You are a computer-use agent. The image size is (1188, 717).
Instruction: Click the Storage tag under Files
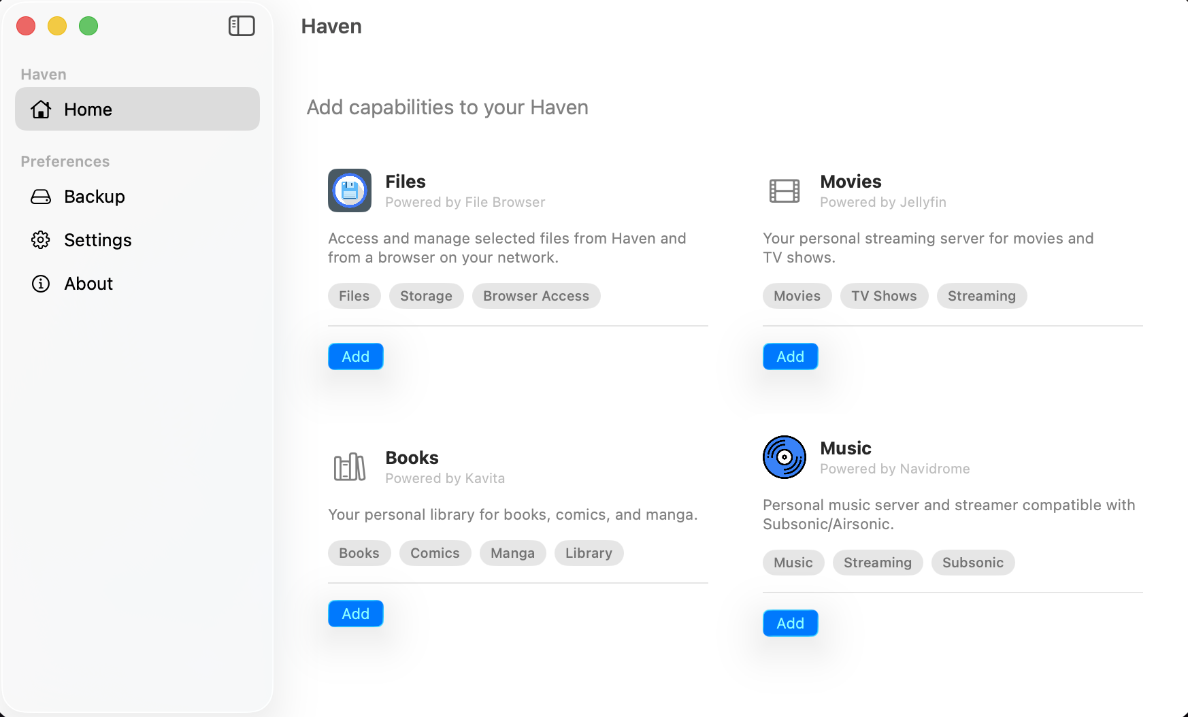pyautogui.click(x=427, y=296)
